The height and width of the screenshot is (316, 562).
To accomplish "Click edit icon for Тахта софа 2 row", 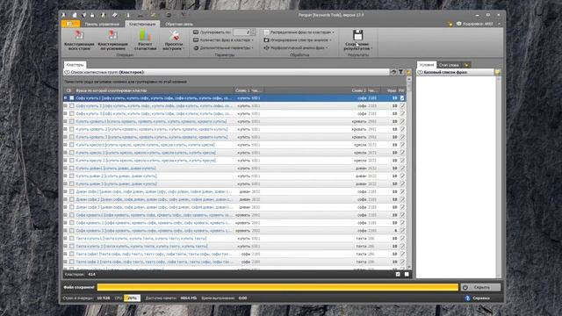I will (402, 262).
